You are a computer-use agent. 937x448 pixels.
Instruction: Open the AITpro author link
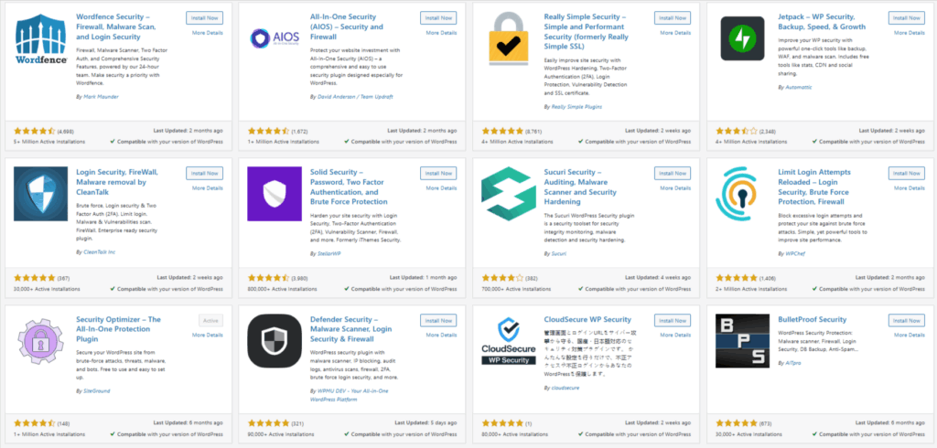click(x=793, y=363)
